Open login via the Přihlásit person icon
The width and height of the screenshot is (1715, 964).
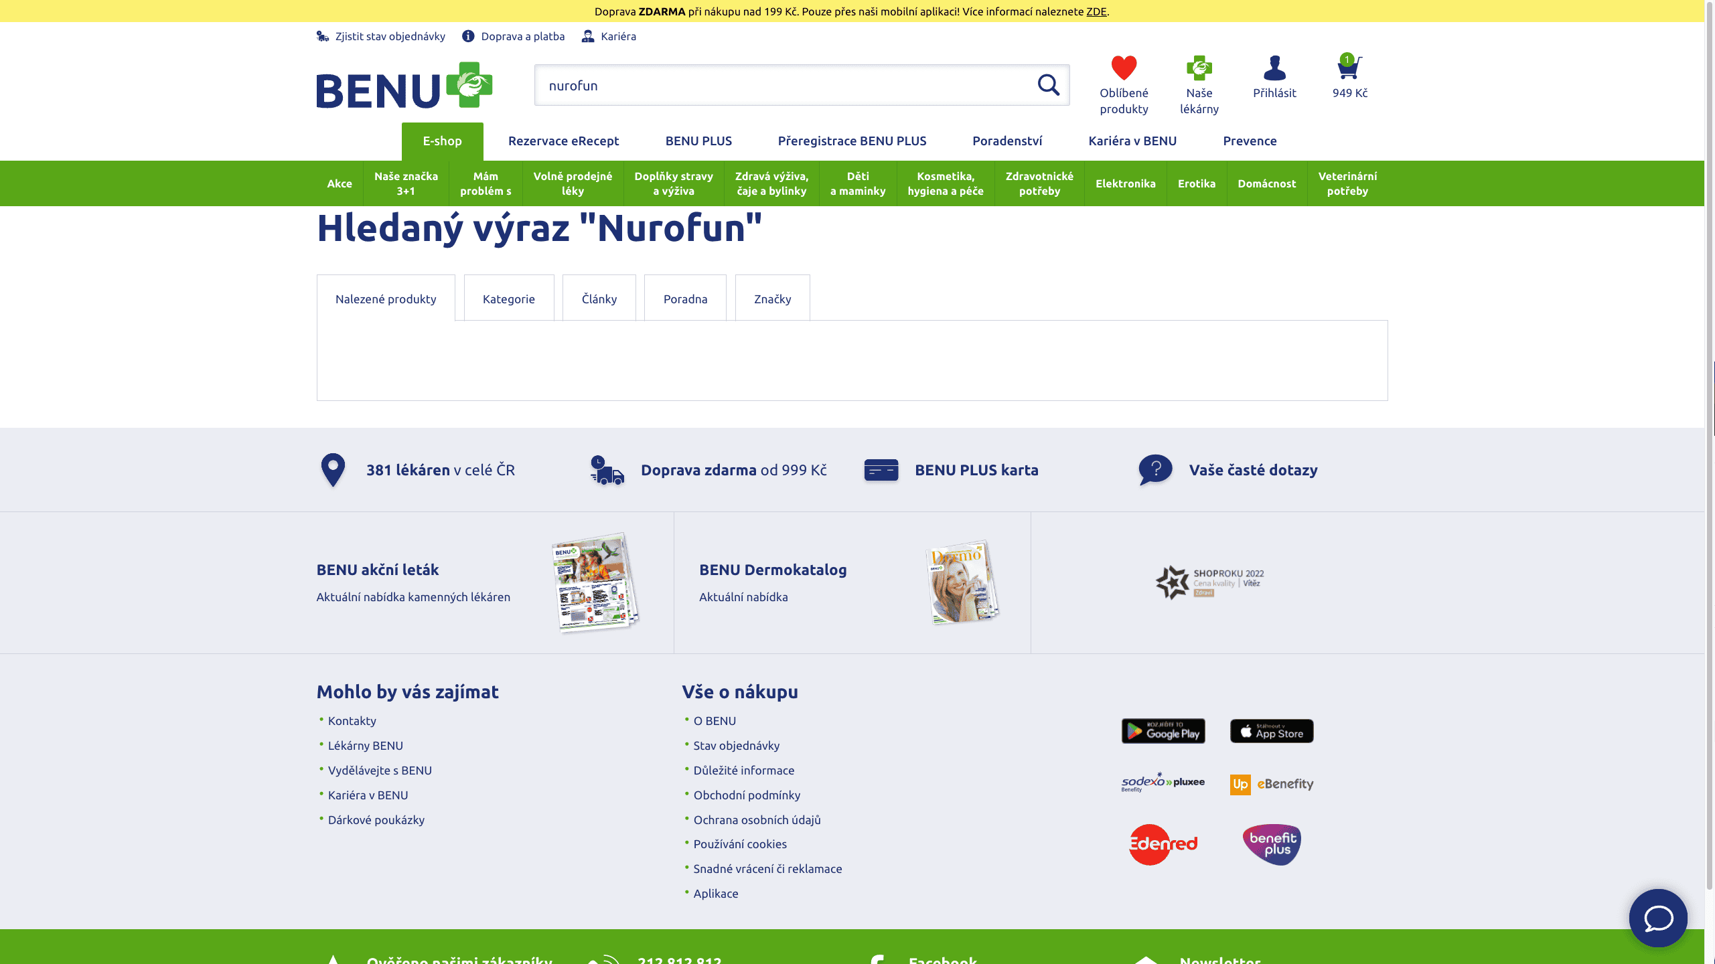(x=1274, y=68)
